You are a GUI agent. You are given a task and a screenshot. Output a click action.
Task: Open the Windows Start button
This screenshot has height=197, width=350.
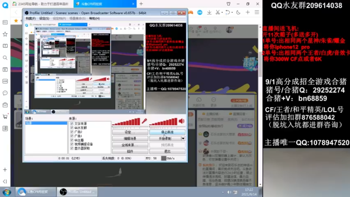pos(7,192)
